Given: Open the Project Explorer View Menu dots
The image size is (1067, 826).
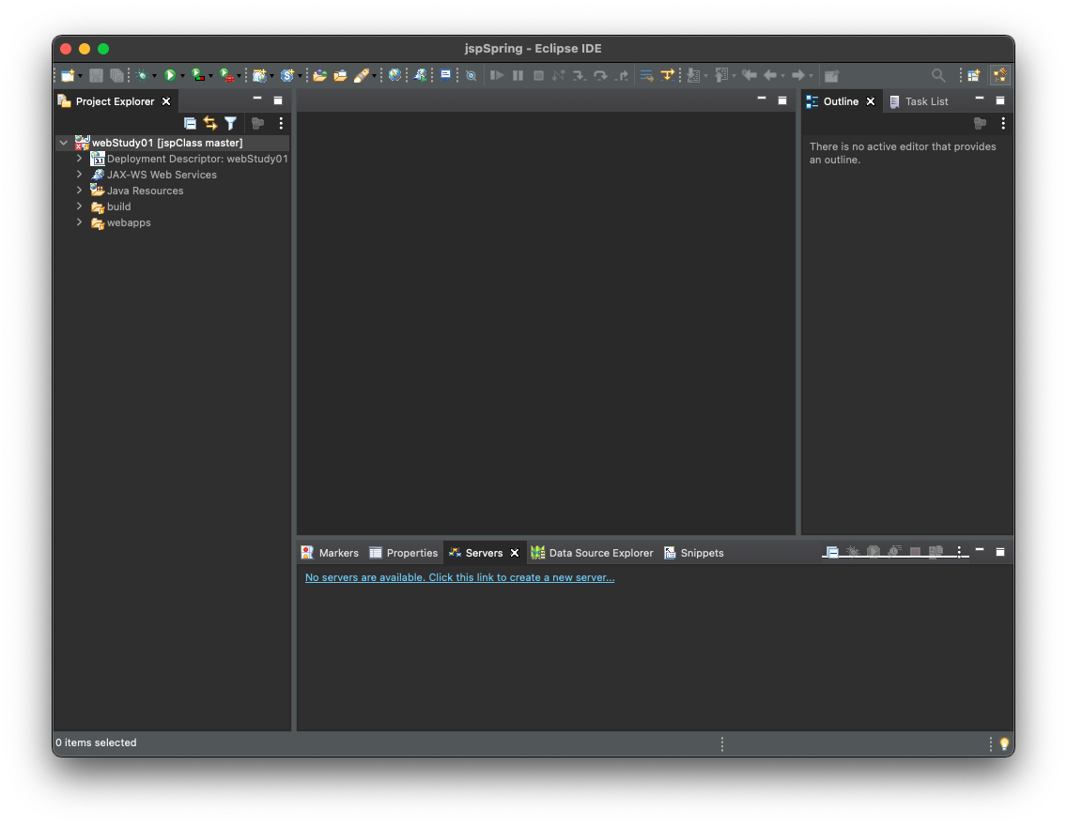Looking at the screenshot, I should click(x=281, y=123).
